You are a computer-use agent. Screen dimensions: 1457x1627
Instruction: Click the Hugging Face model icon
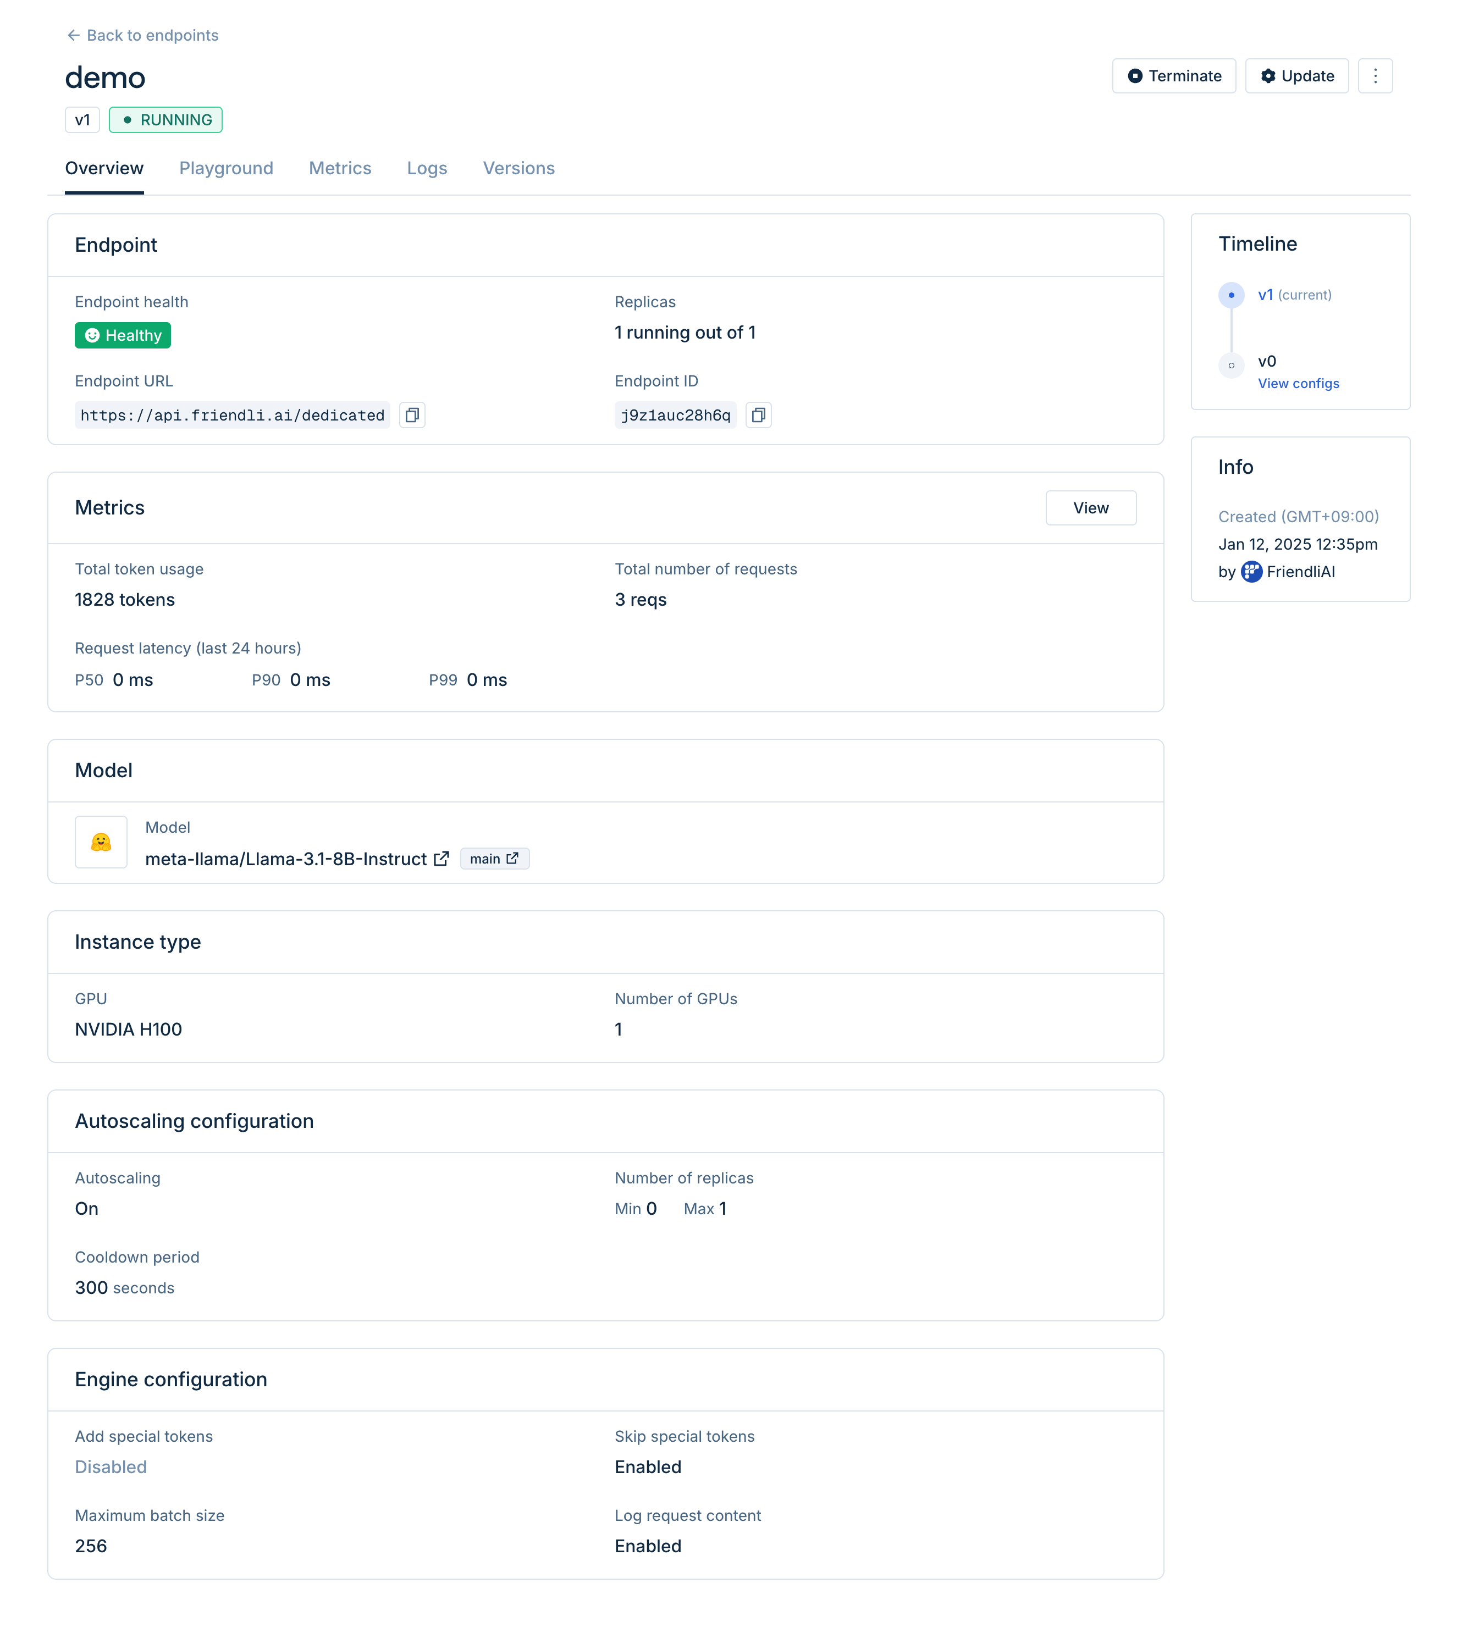pos(101,842)
